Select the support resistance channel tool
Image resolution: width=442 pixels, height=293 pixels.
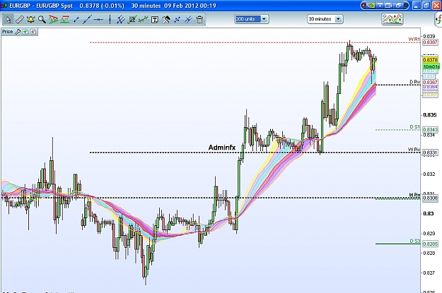click(x=64, y=20)
